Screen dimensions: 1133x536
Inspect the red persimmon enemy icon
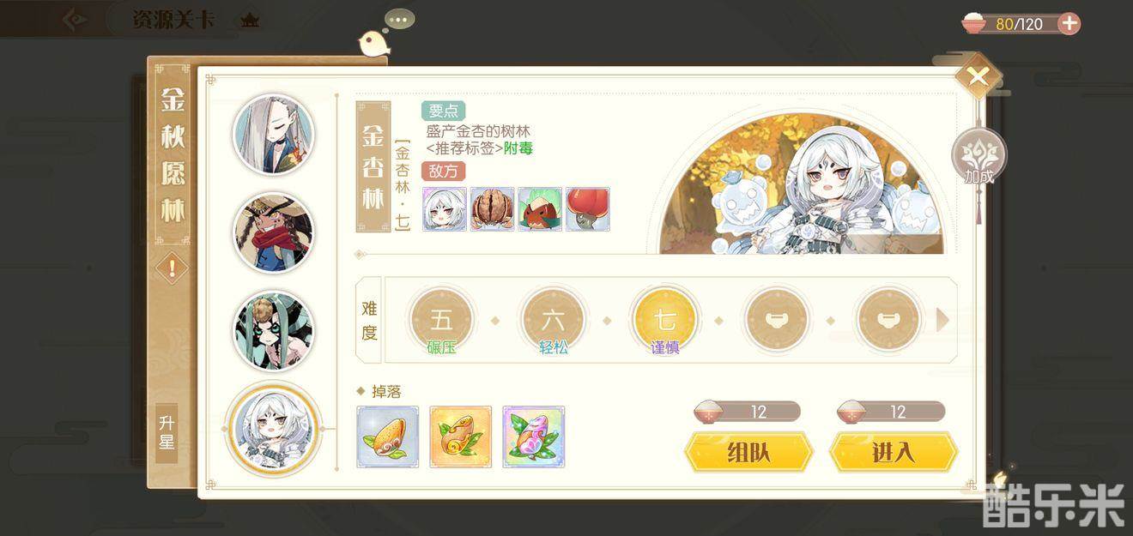[588, 209]
